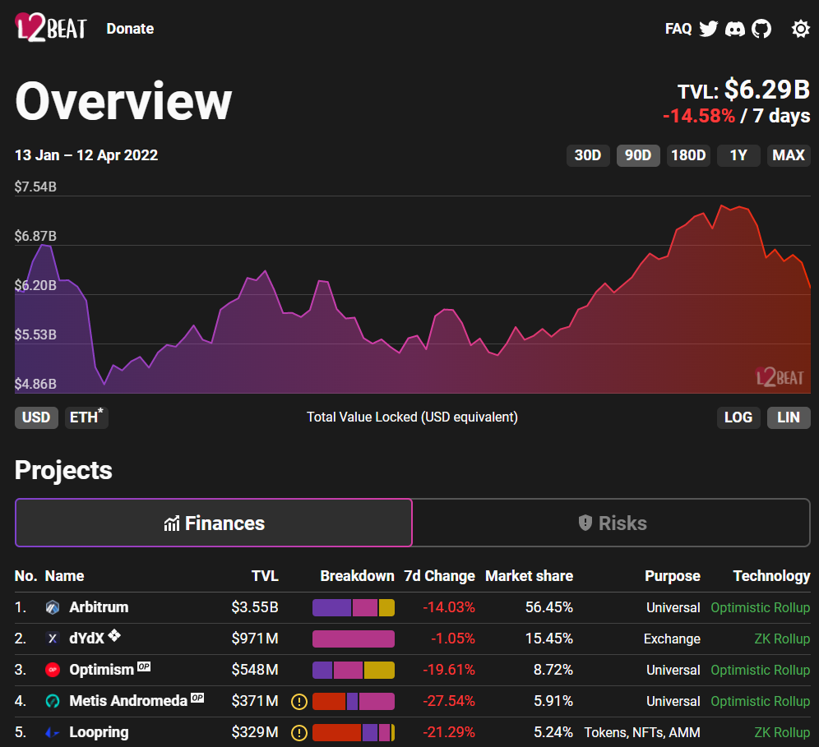
Task: Click the Technology column header
Action: (x=771, y=576)
